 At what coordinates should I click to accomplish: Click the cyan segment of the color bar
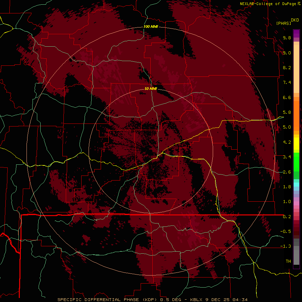(296, 184)
